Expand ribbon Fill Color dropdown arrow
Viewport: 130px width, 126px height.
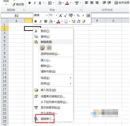coord(63,3)
